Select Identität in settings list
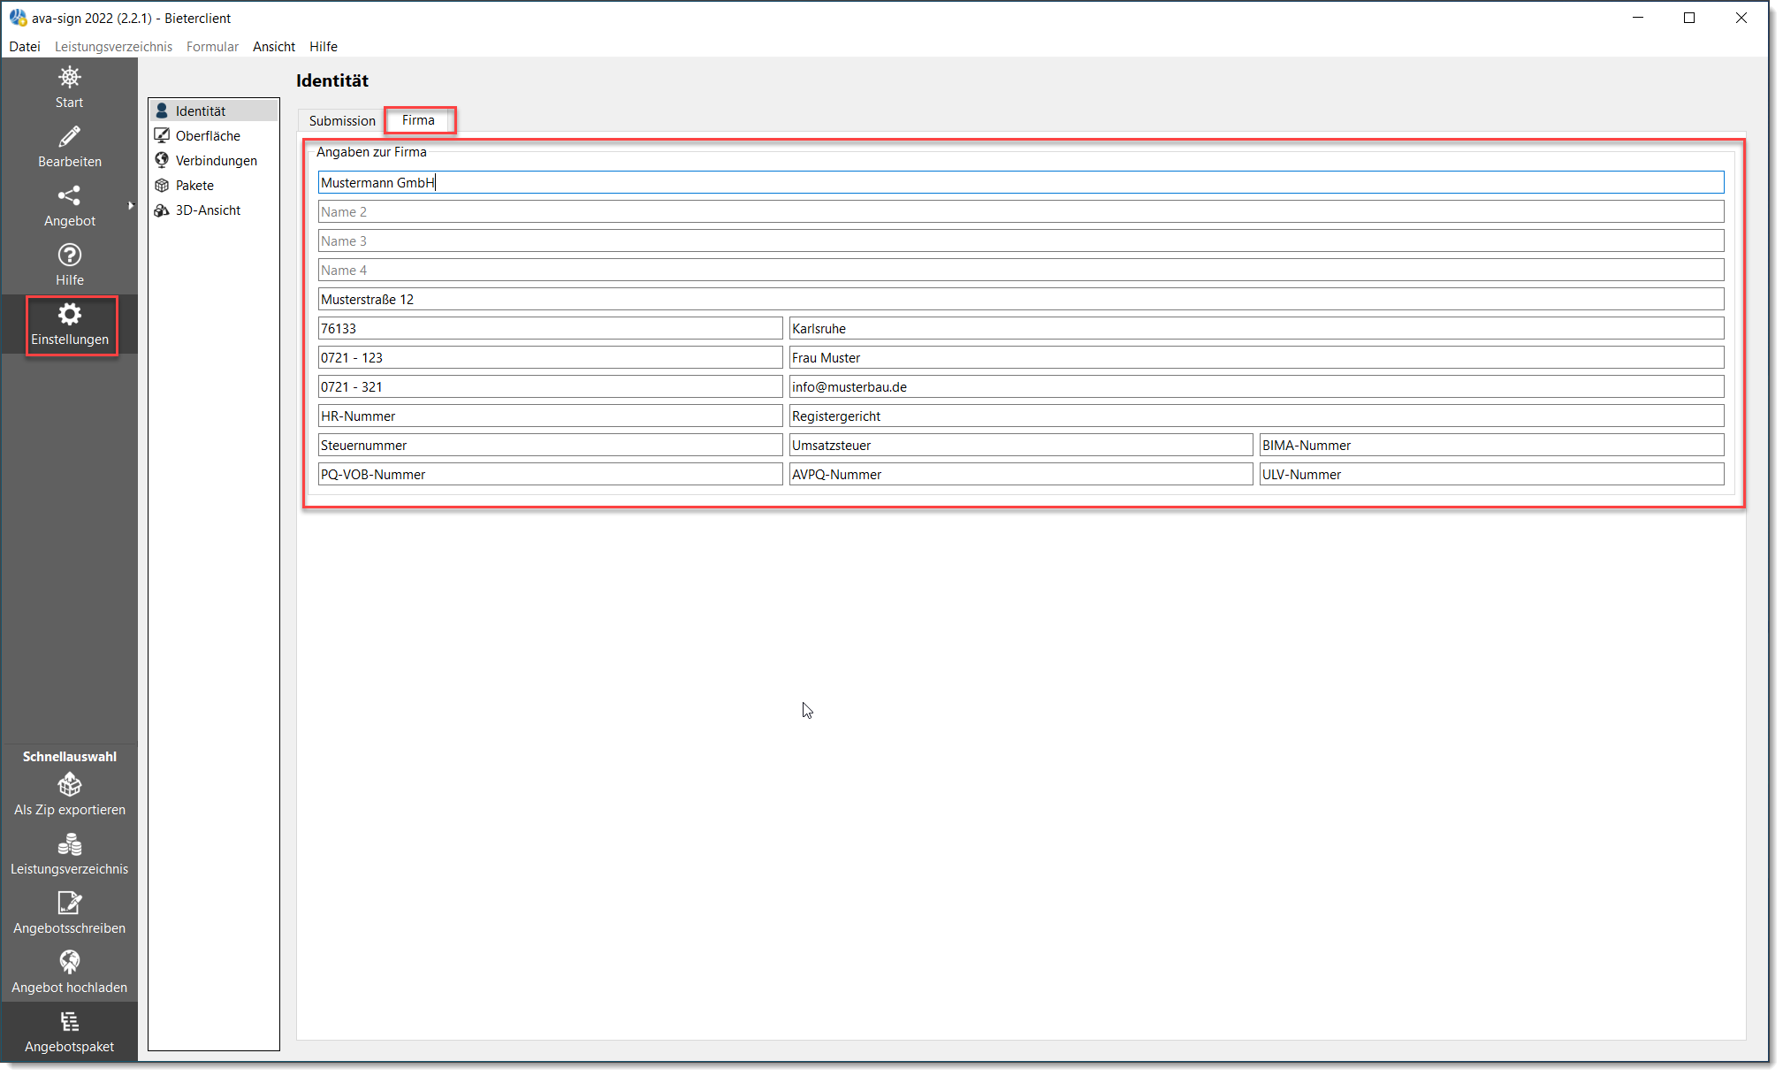This screenshot has width=1783, height=1076. pyautogui.click(x=213, y=111)
